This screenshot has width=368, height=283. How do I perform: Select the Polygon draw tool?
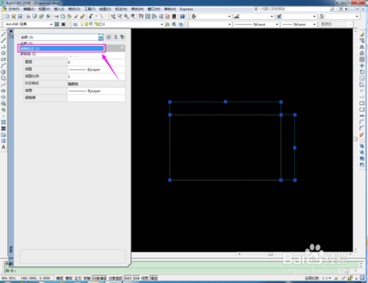click(4, 53)
